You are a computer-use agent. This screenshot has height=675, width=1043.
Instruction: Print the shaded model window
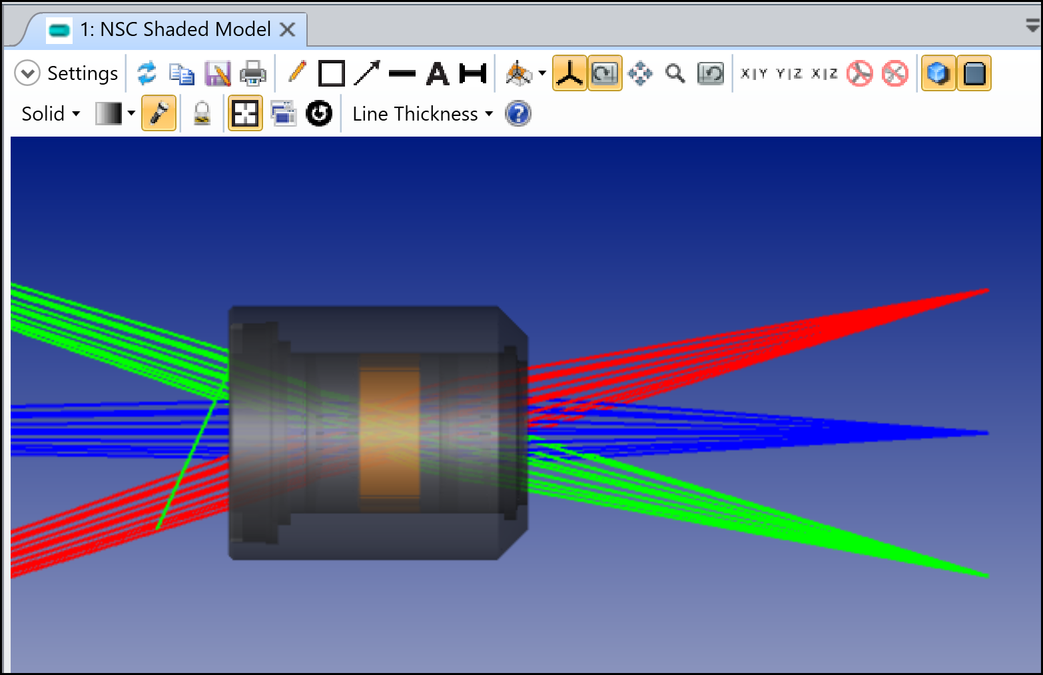[x=252, y=73]
